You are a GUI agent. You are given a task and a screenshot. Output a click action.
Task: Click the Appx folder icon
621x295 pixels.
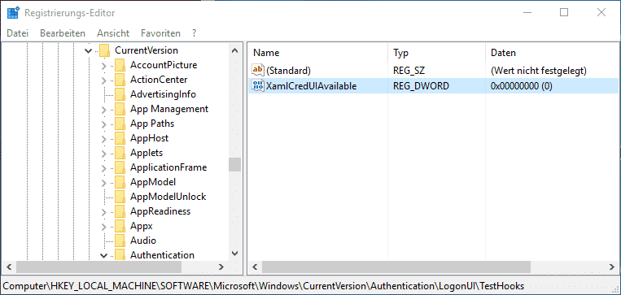(120, 226)
